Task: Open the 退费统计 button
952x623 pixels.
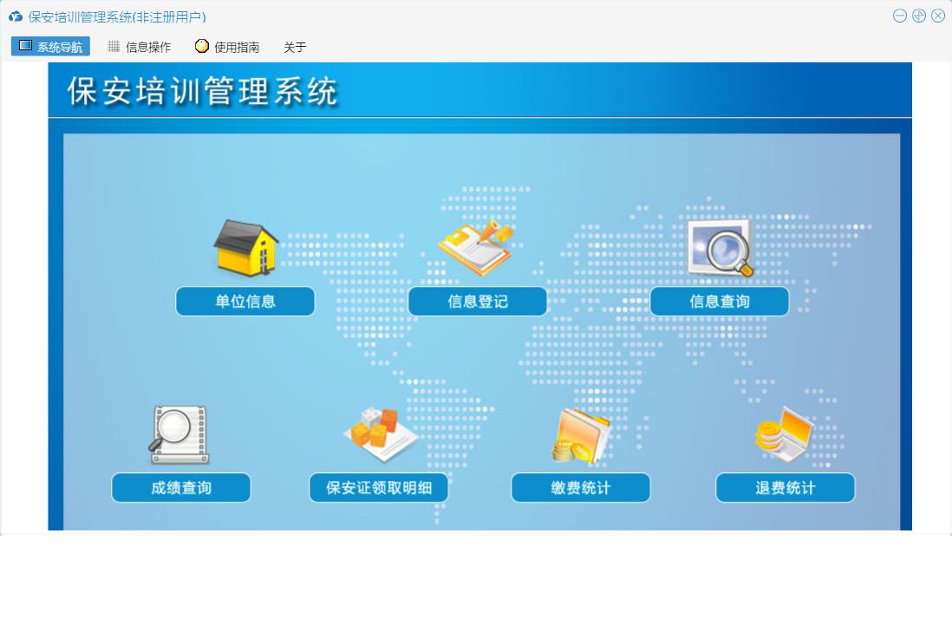Action: [x=786, y=488]
